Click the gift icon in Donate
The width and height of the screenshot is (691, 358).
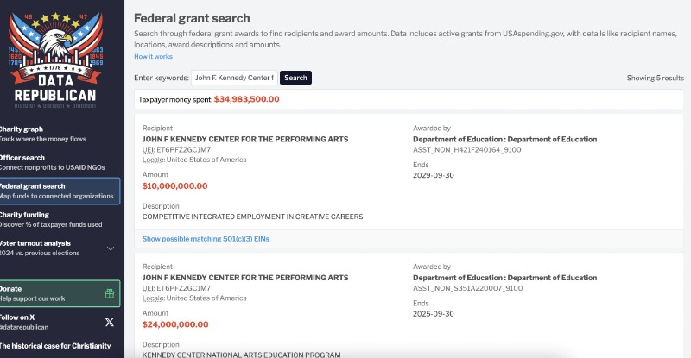pyautogui.click(x=109, y=293)
